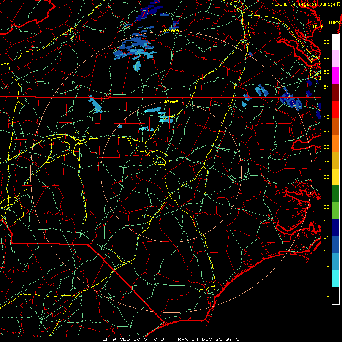Click the black TH legend swatch

336,296
